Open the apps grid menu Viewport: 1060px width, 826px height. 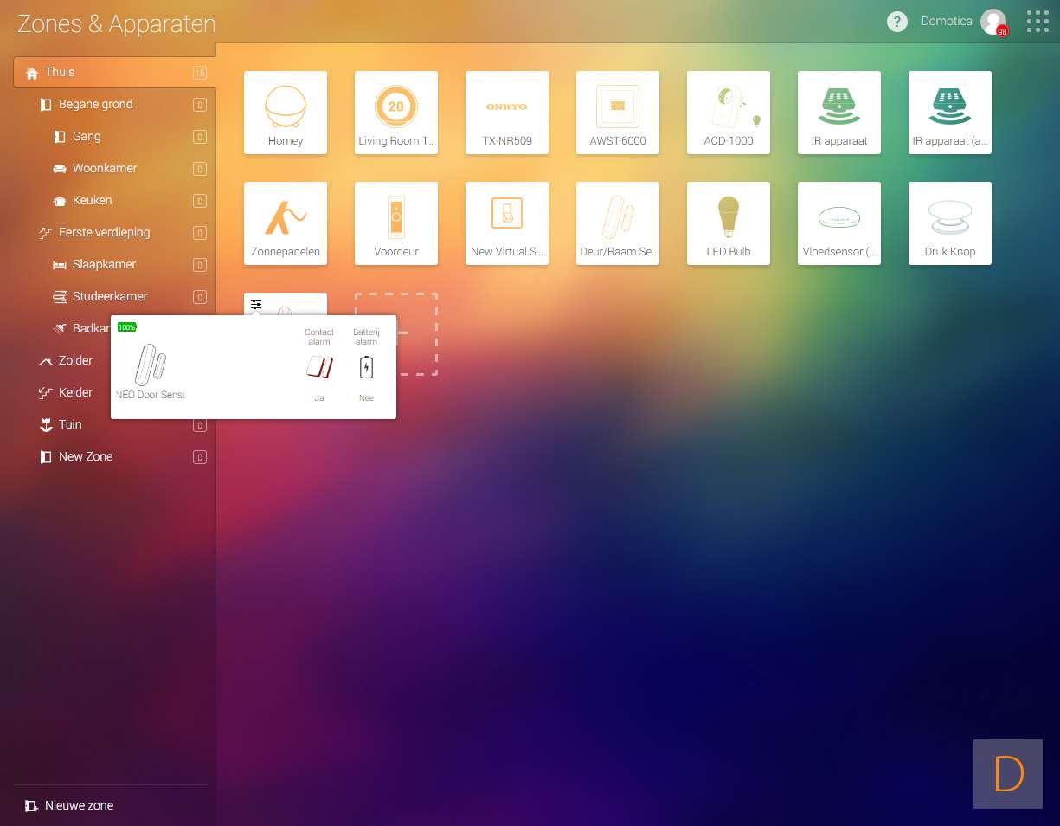(1038, 22)
